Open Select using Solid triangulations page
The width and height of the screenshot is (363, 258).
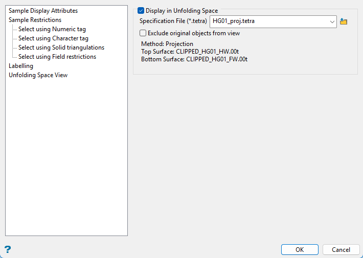61,48
